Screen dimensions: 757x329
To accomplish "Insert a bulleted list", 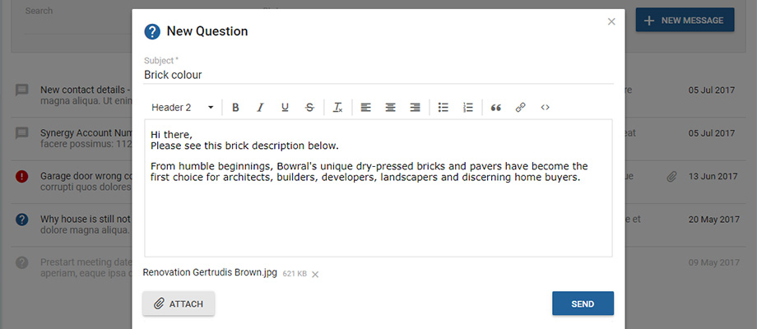I will [444, 108].
